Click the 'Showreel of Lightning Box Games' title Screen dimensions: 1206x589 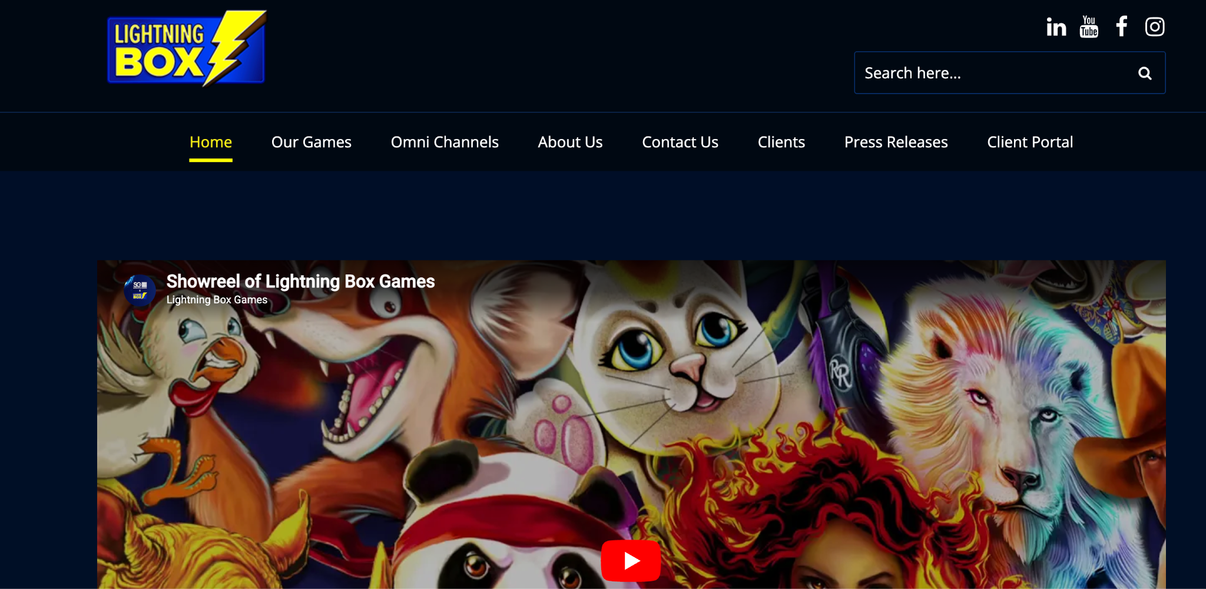[300, 282]
